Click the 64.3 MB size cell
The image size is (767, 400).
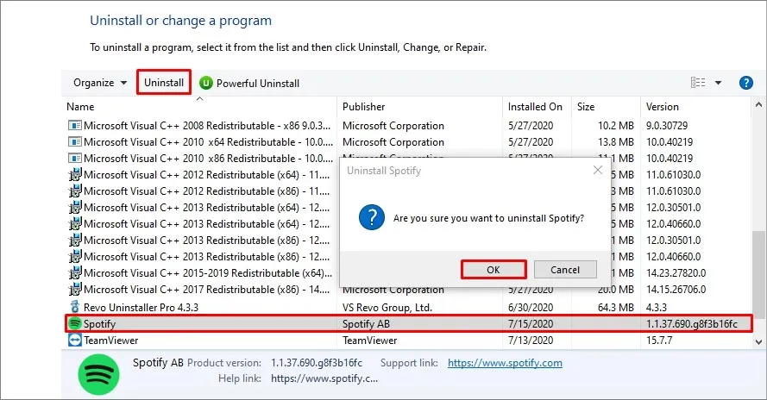(x=615, y=307)
